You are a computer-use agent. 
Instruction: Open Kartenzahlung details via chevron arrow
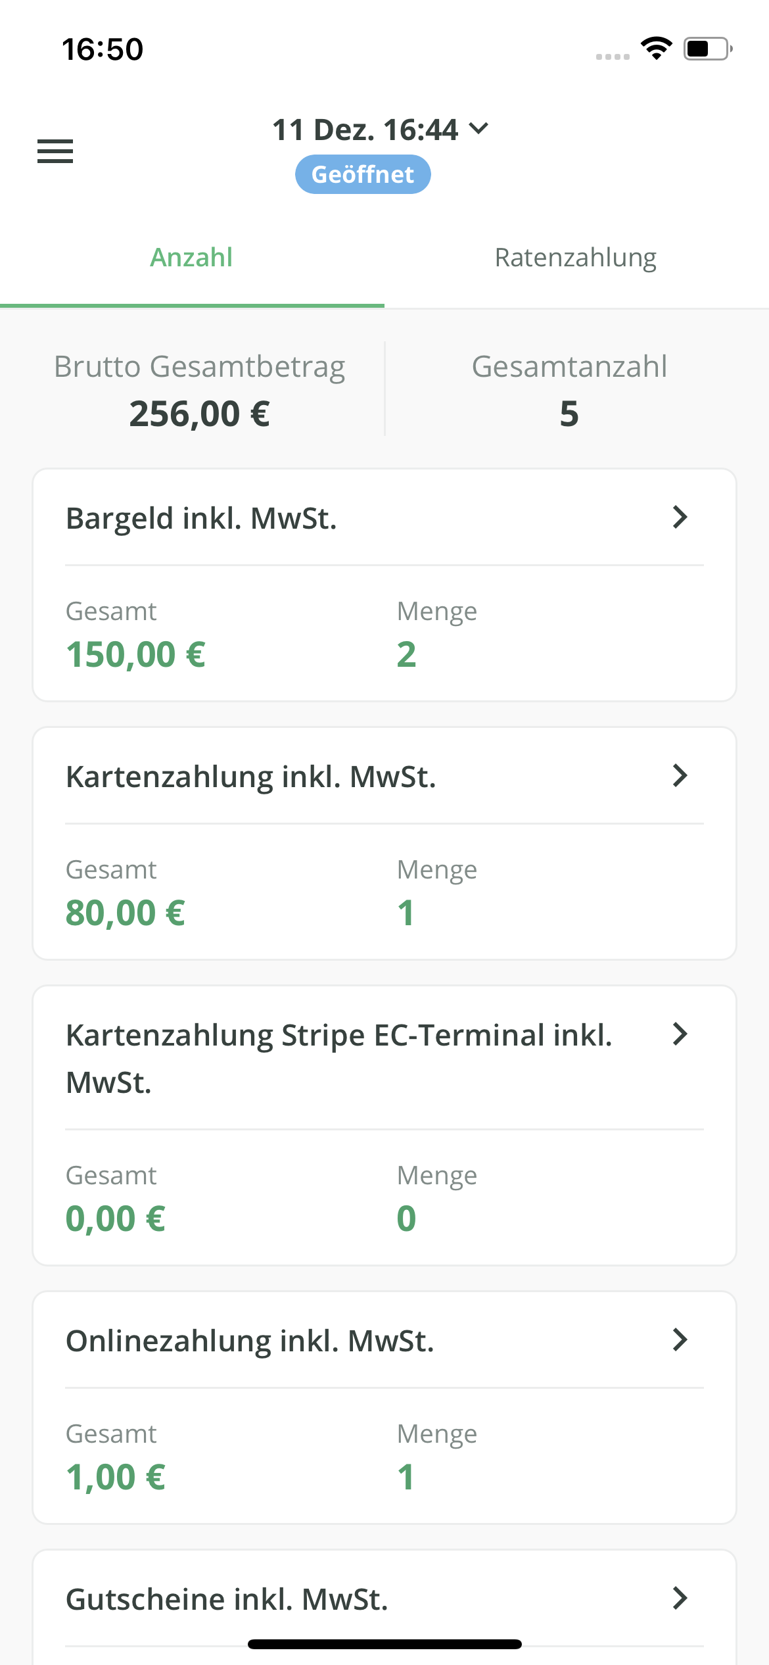click(x=680, y=776)
